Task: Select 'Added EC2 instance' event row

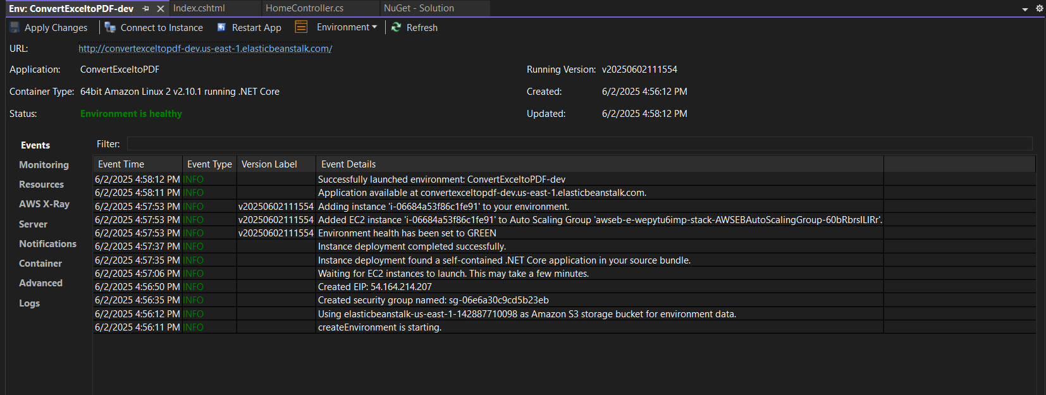Action: point(564,220)
